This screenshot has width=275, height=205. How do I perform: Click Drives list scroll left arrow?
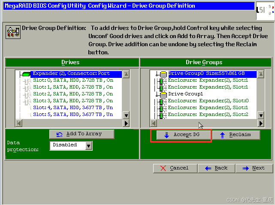point(19,123)
